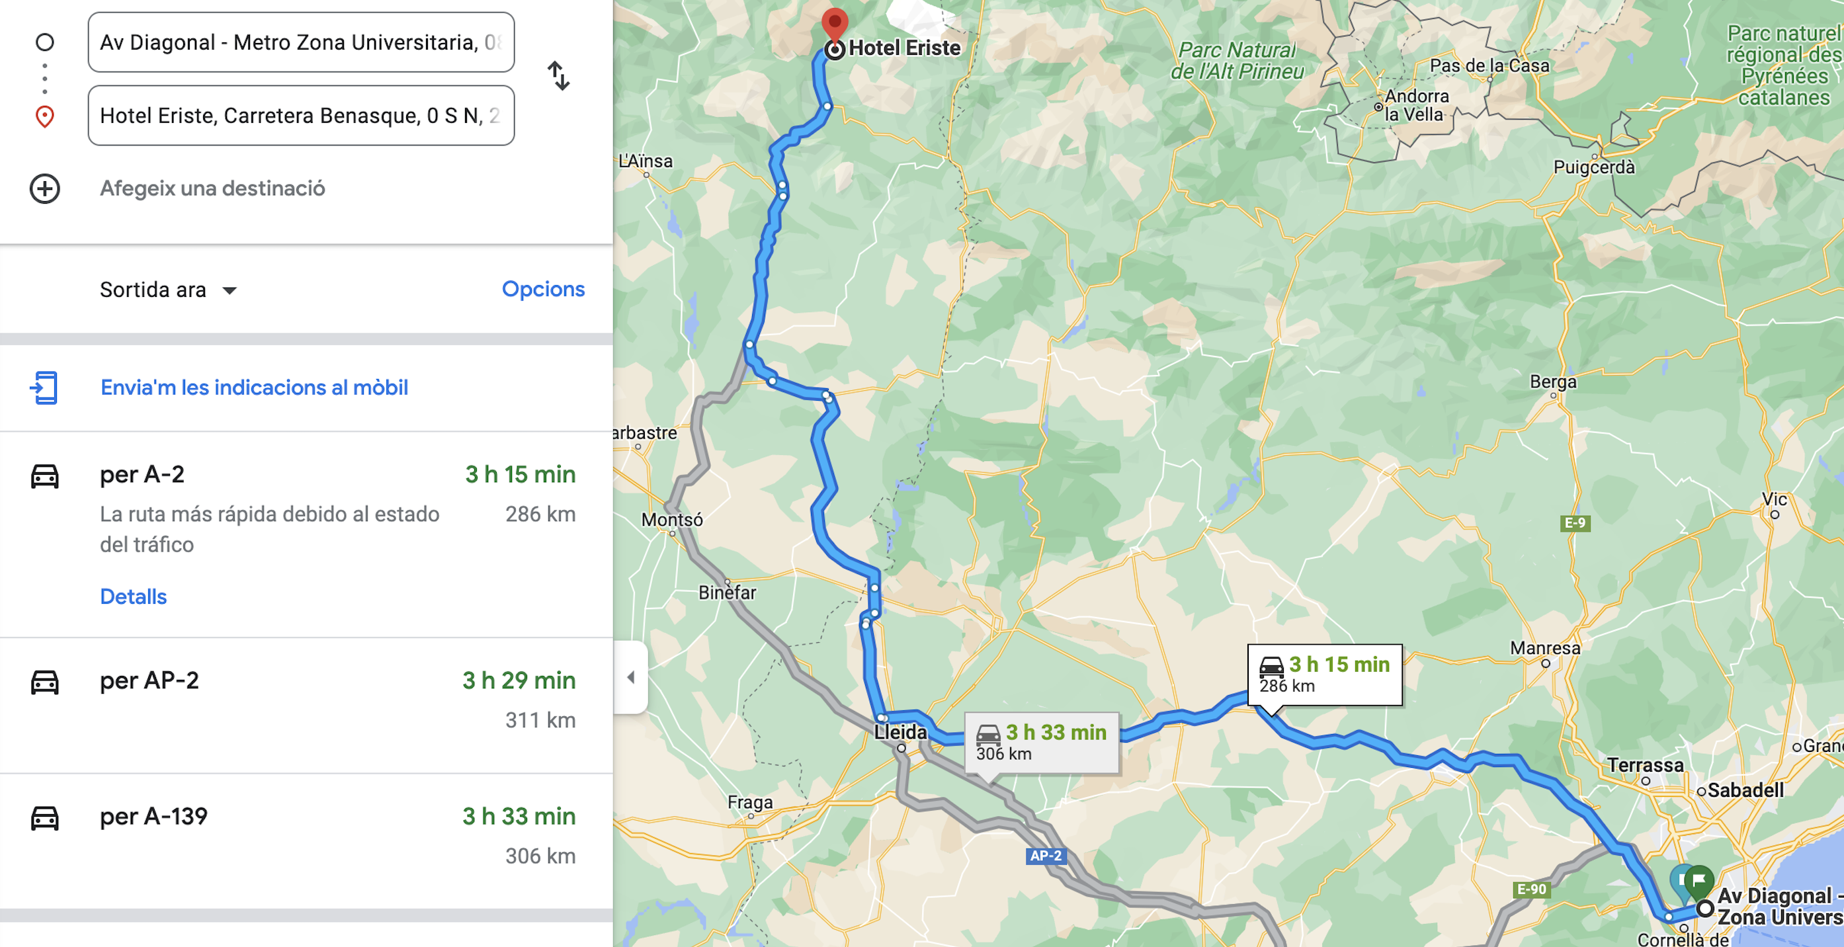
Task: Click the 3 h 33 min map callout
Action: (1042, 742)
